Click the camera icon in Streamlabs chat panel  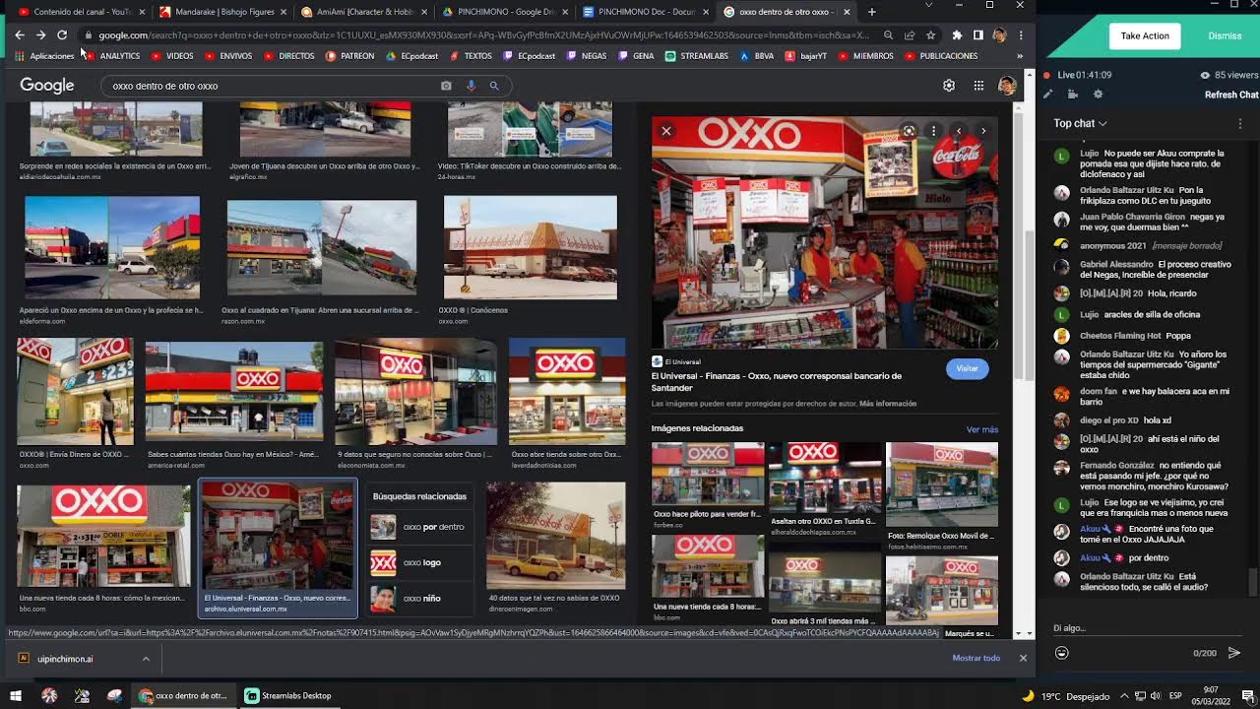coord(1072,95)
